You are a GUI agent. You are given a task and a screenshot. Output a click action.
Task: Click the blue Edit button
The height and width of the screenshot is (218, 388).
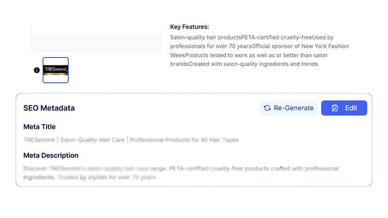344,108
